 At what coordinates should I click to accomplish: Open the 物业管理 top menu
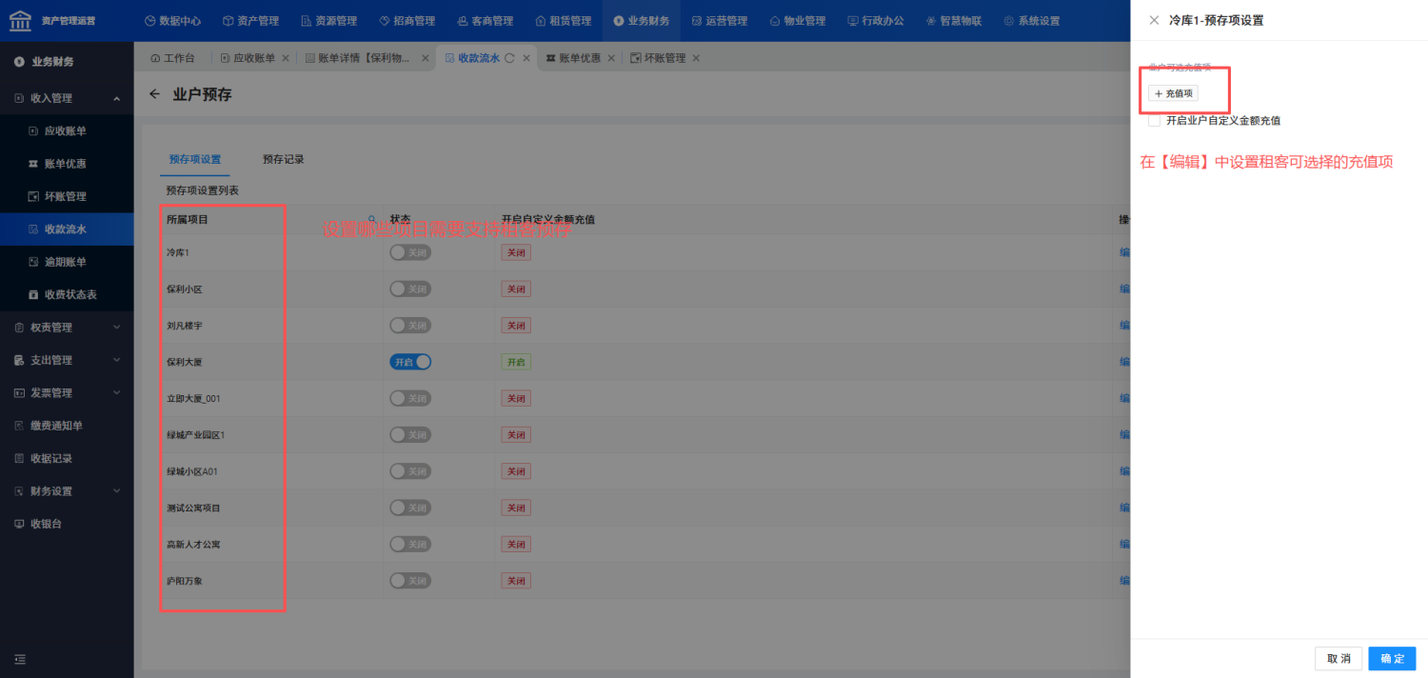point(797,21)
